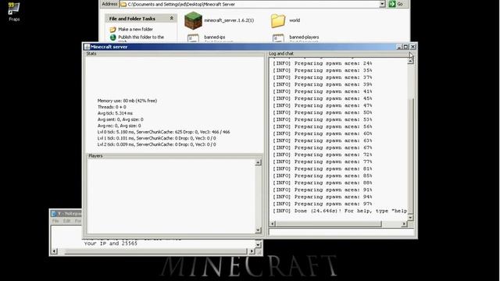Open the Address bar dropdown arrow

pos(382,4)
